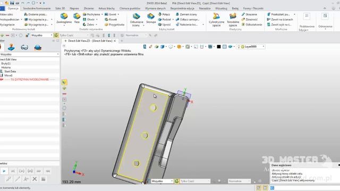Switch to the Operacje ribbon tab
This screenshot has height=191, width=340.
[x=13, y=8]
